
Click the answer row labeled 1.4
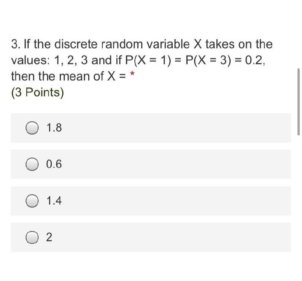[x=151, y=200]
